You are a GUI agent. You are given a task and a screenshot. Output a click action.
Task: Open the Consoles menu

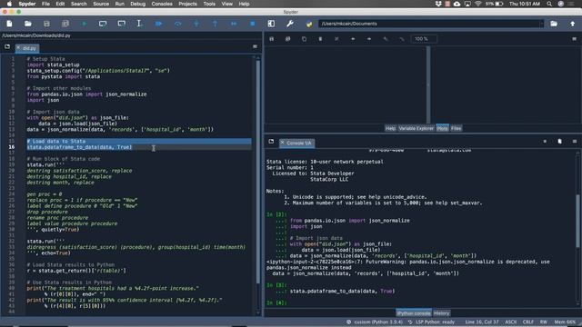coord(162,4)
